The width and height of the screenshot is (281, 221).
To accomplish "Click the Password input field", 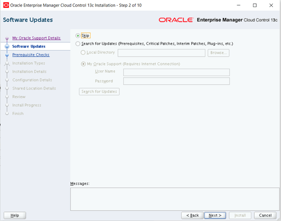I will [x=176, y=81].
